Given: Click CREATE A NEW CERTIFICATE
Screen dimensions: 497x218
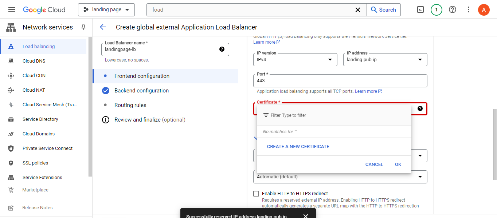Looking at the screenshot, I should coord(298,146).
